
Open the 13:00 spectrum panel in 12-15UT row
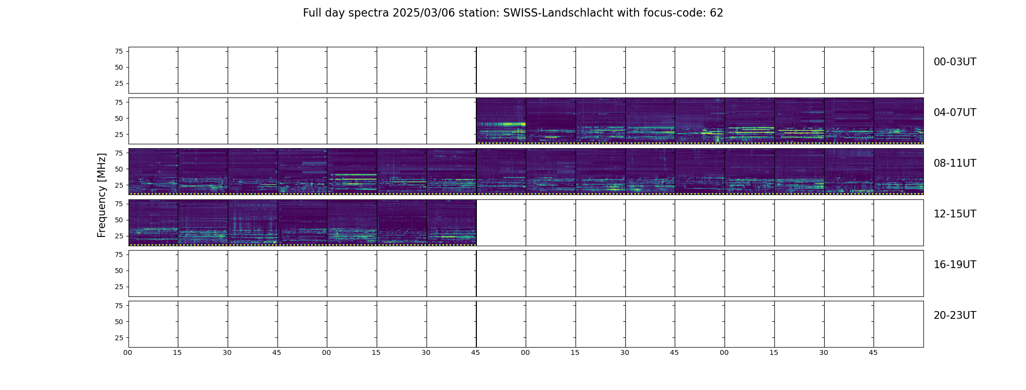(352, 222)
